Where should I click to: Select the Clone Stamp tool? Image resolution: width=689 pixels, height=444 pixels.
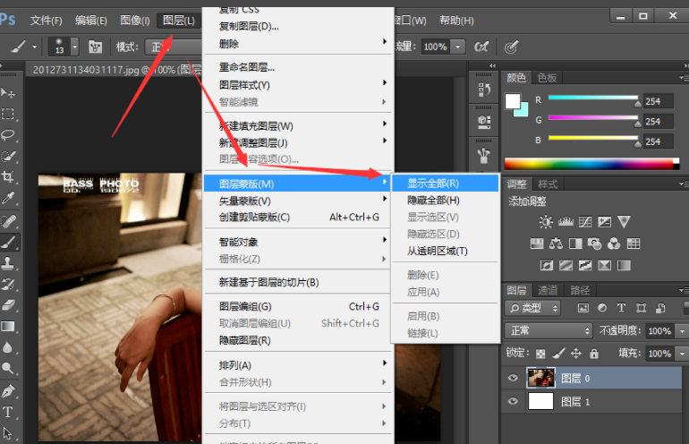coord(8,263)
